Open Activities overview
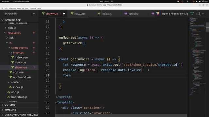This screenshot has height=117, width=209. pyautogui.click(x=5, y=1)
